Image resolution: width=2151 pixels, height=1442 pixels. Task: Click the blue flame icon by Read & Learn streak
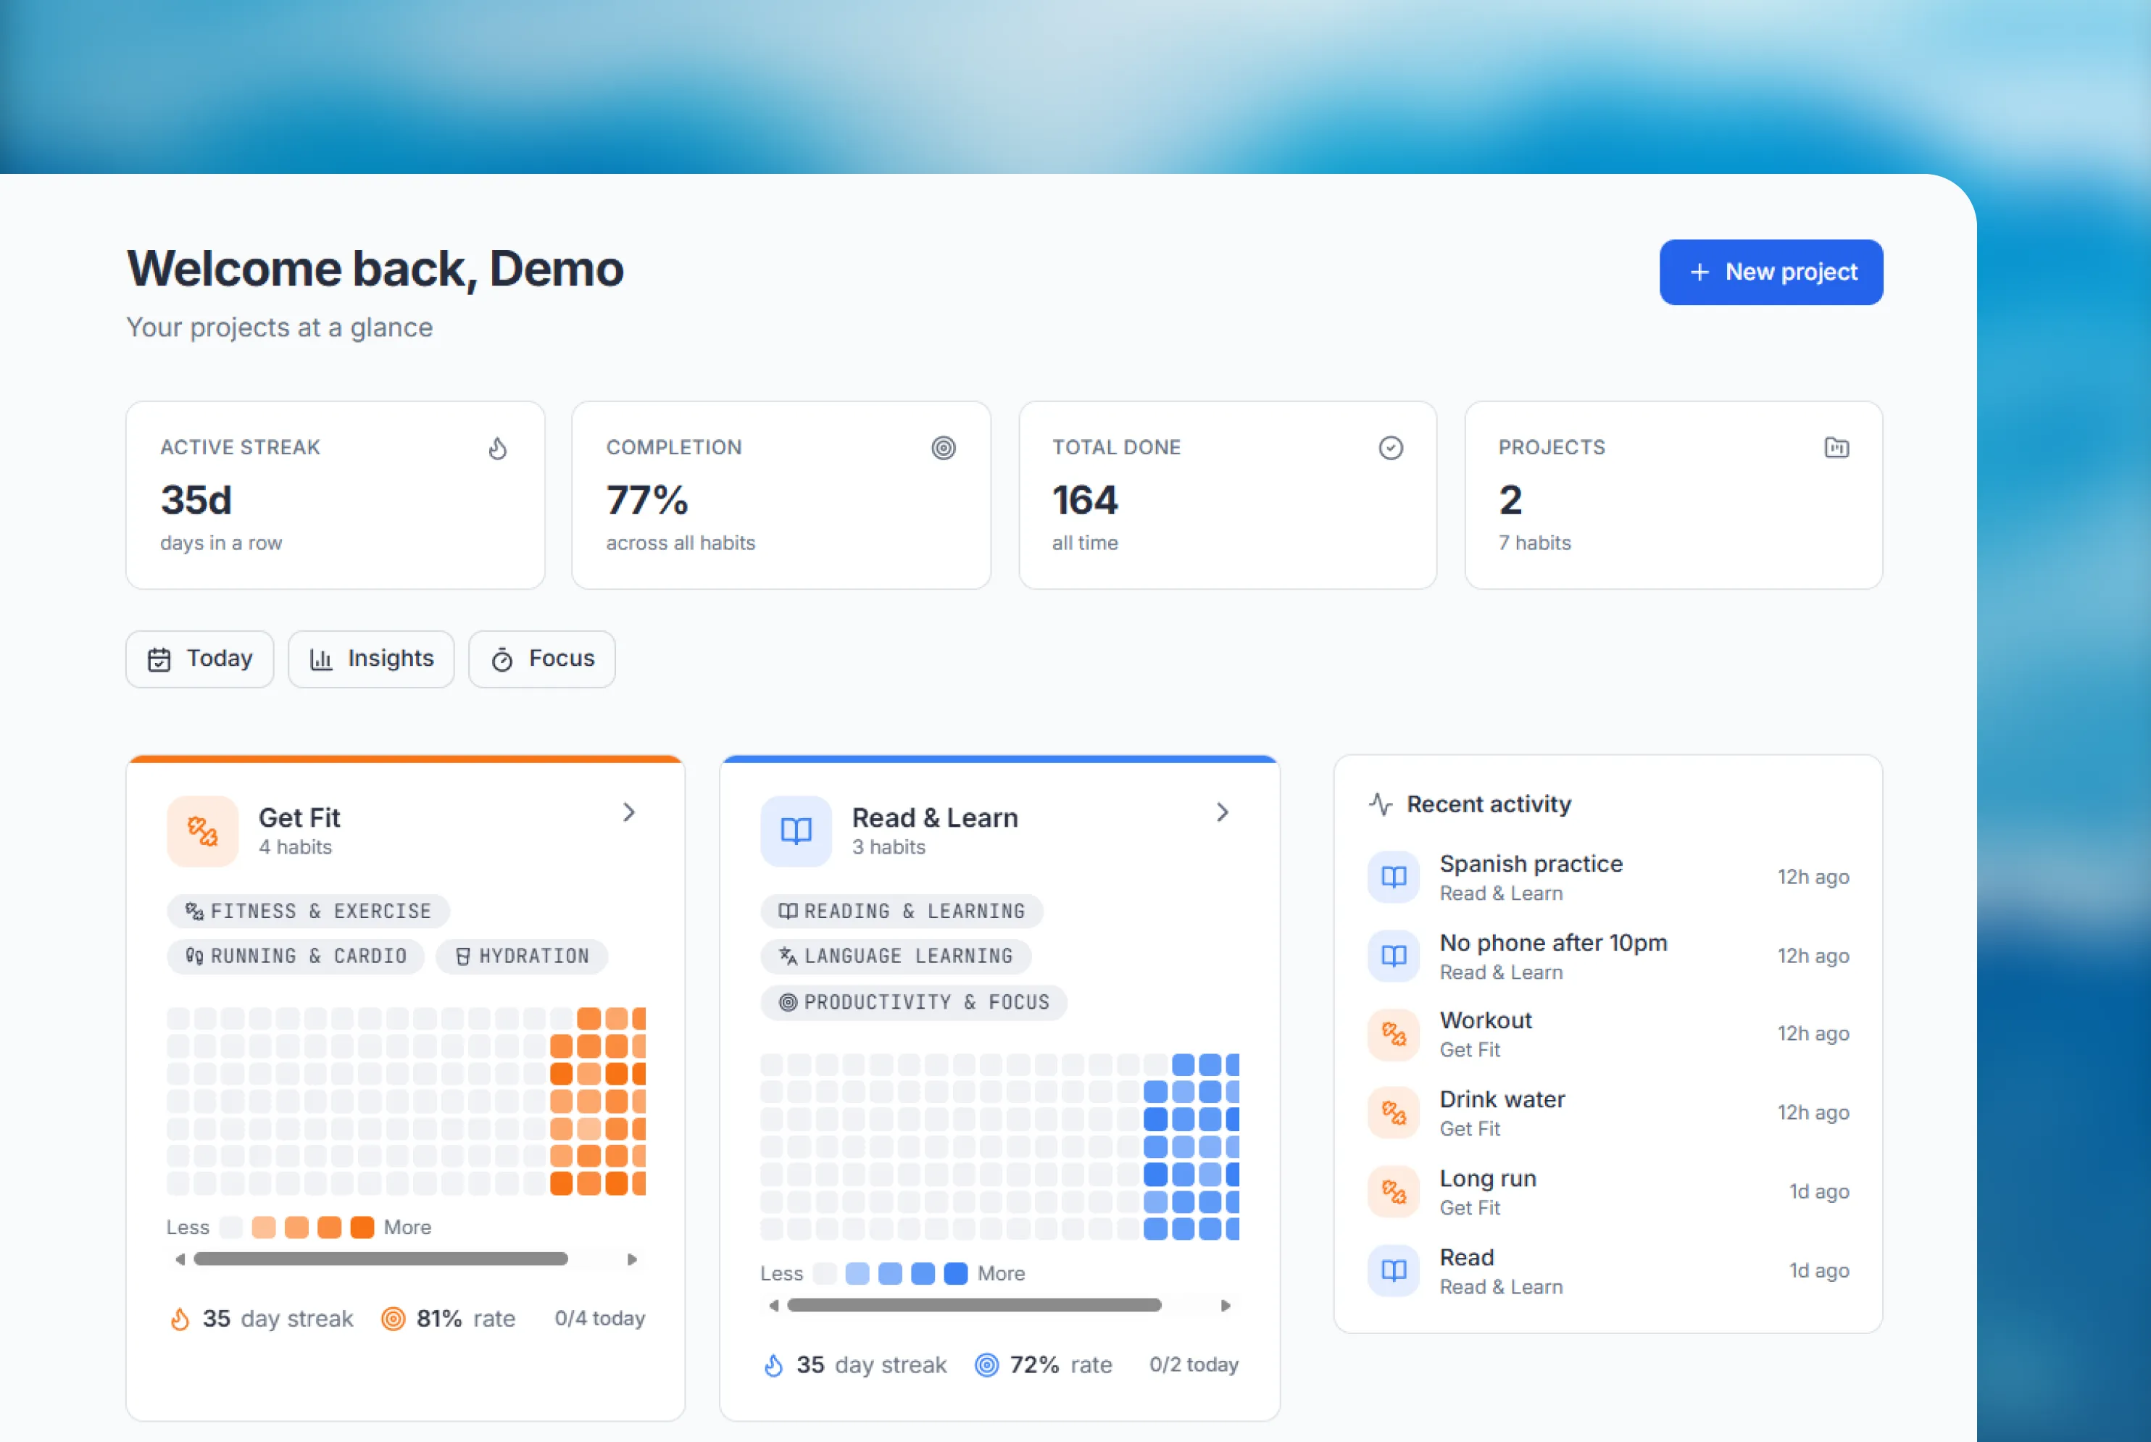pos(774,1366)
